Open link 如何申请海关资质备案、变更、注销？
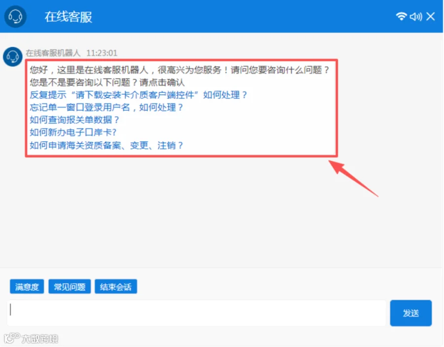444x347 pixels. tap(107, 145)
